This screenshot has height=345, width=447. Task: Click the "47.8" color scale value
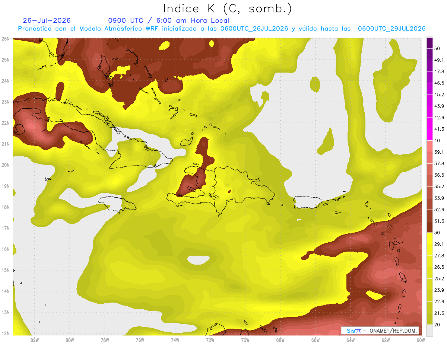[x=440, y=71]
